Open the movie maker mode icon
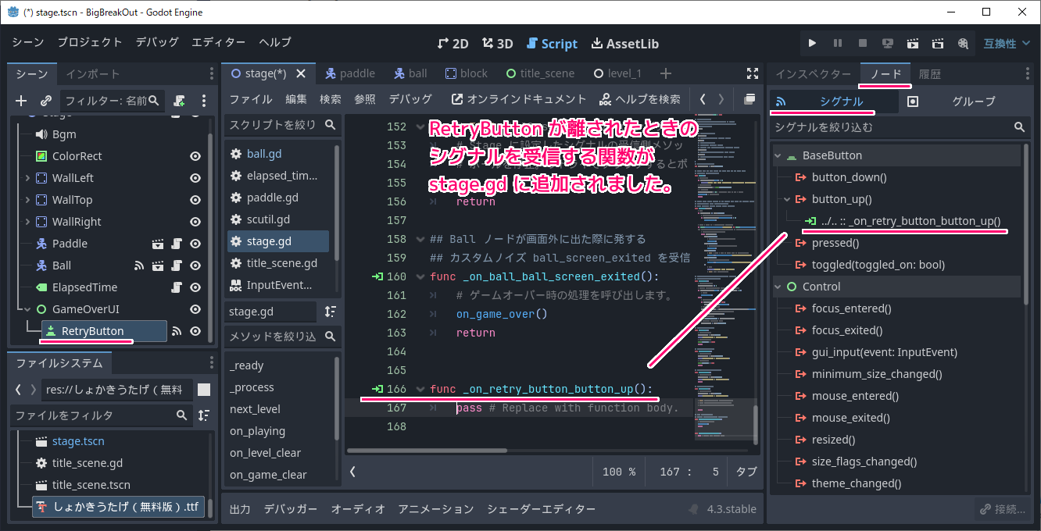Screen dimensions: 1041x531 tap(963, 43)
